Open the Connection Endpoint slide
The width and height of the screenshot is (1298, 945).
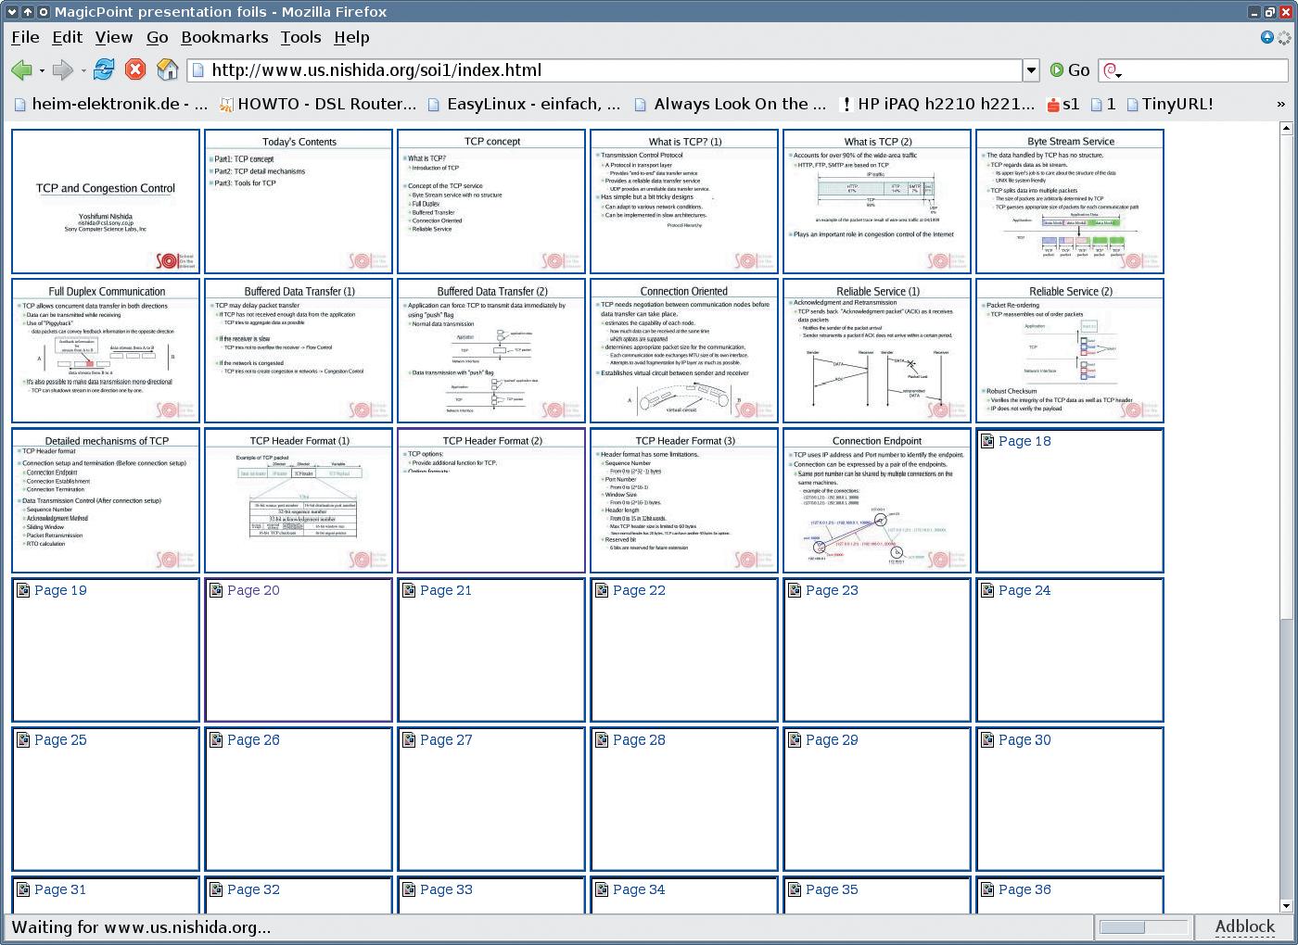tap(877, 500)
